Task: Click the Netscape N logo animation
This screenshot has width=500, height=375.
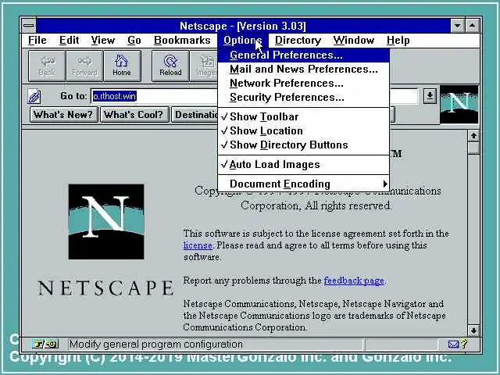Action: point(459,104)
